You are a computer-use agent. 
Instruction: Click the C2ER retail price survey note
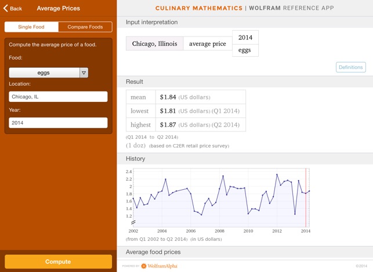(x=189, y=146)
